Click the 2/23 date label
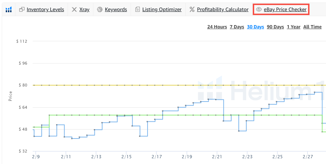The image size is (326, 164). click(247, 157)
